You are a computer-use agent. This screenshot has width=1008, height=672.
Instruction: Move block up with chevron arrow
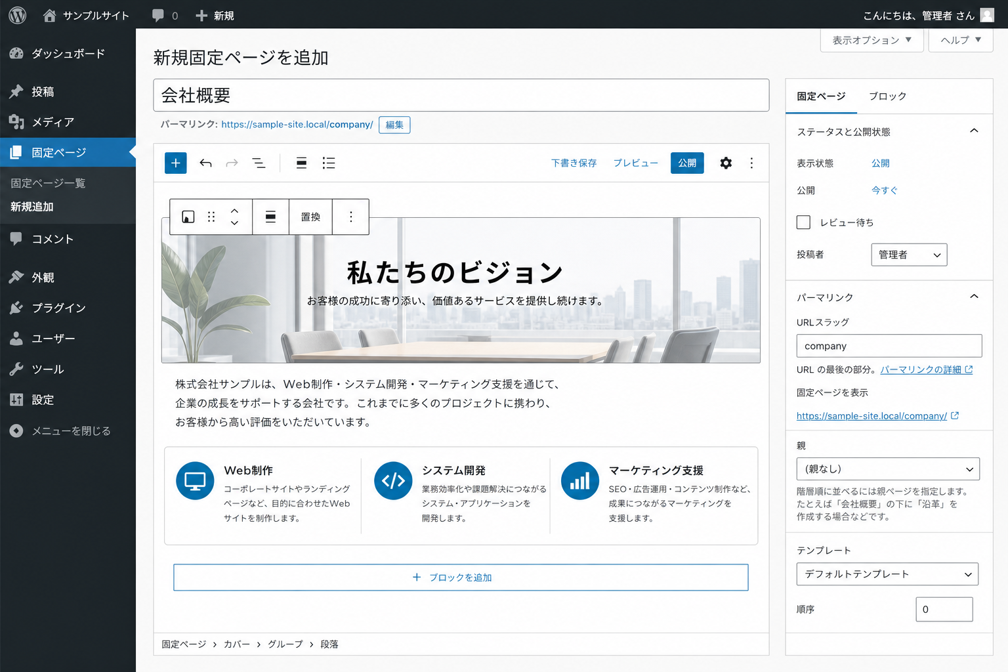[x=234, y=211]
